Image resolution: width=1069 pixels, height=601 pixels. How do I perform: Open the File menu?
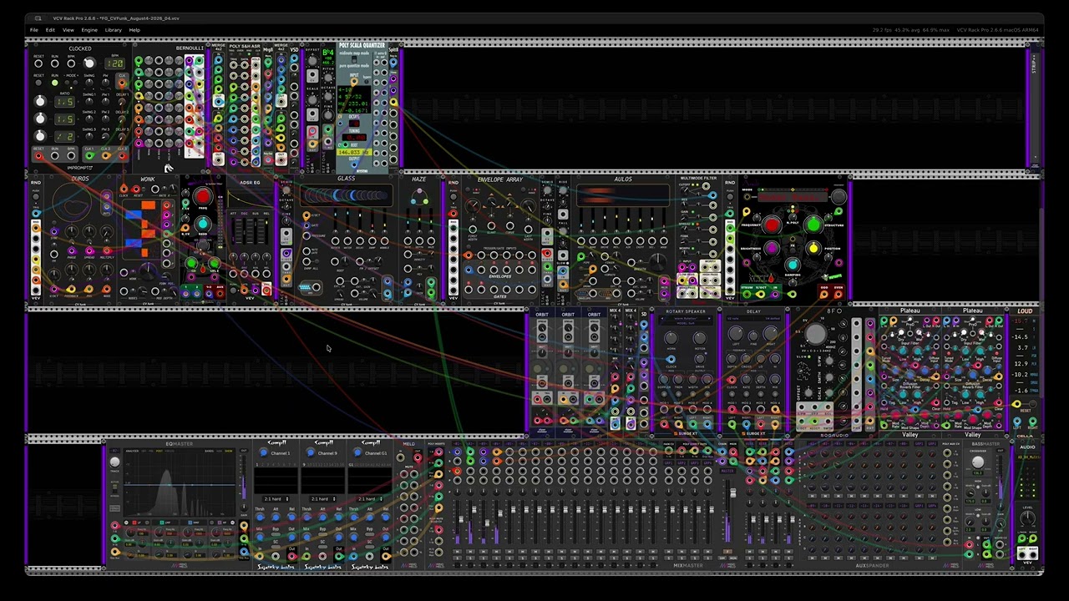click(x=34, y=30)
